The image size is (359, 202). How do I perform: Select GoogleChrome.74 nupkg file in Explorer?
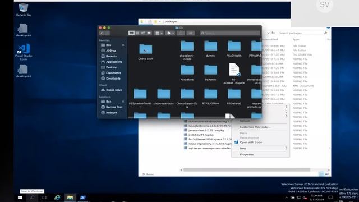[x=208, y=126]
